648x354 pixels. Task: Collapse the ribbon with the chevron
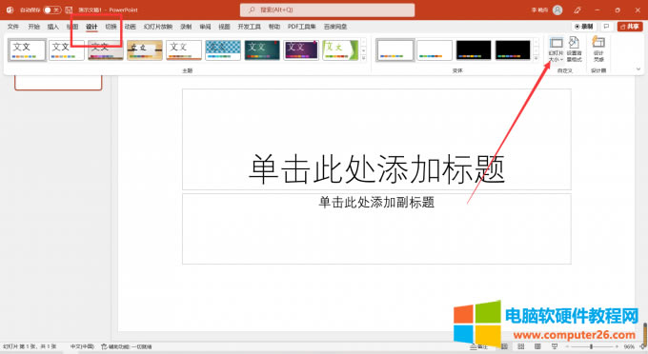coord(638,69)
